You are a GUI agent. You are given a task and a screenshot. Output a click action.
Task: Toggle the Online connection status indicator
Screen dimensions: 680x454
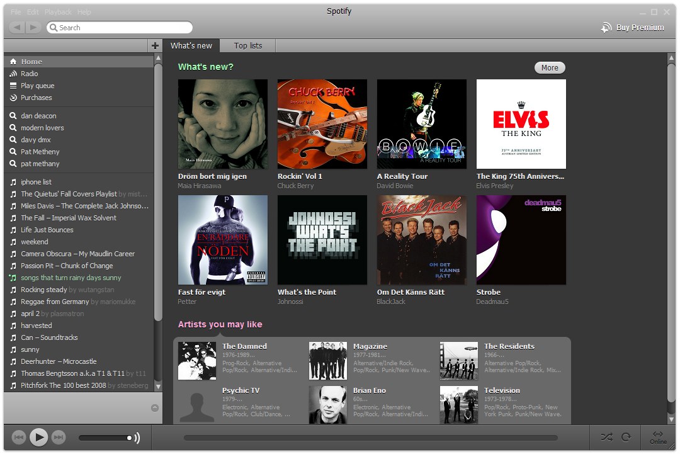(x=658, y=438)
